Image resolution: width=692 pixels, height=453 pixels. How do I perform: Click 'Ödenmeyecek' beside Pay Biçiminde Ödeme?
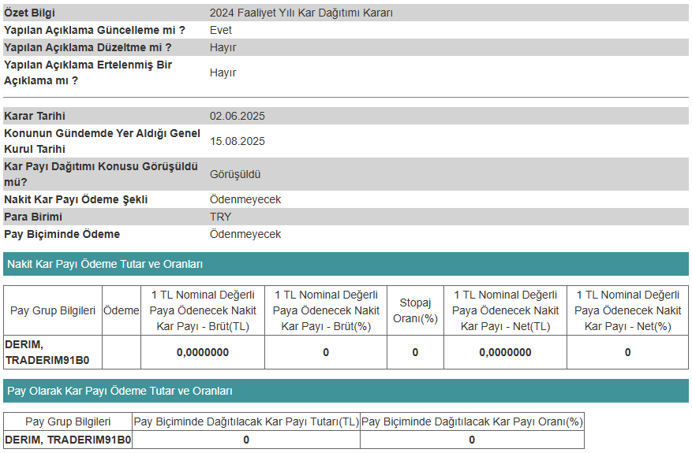click(245, 234)
